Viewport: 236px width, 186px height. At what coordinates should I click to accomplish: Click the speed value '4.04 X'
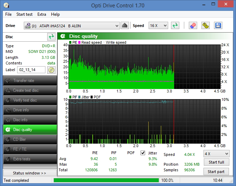(189, 154)
